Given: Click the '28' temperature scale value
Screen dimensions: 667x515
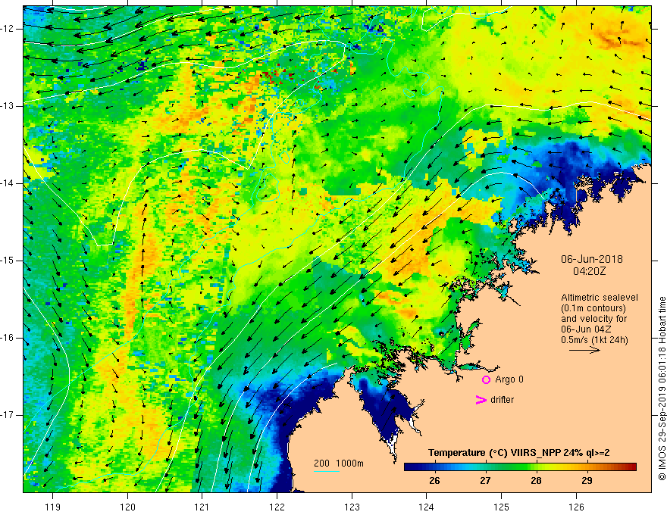Looking at the screenshot, I should coord(536,481).
